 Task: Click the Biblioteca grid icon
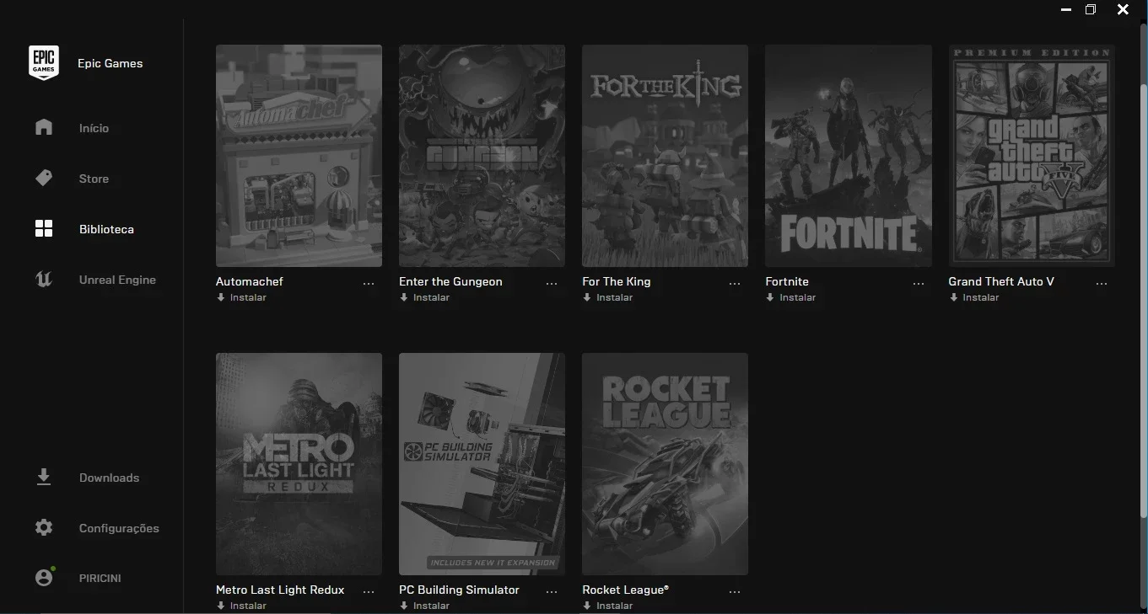(x=44, y=228)
